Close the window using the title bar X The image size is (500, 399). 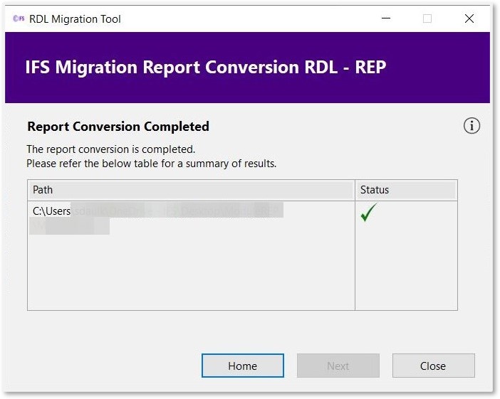pos(469,18)
